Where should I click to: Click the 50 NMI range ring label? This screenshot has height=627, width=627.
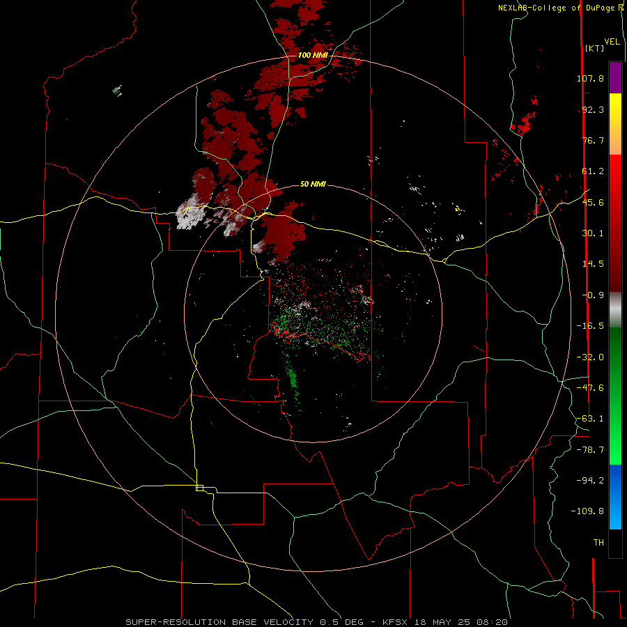point(313,184)
